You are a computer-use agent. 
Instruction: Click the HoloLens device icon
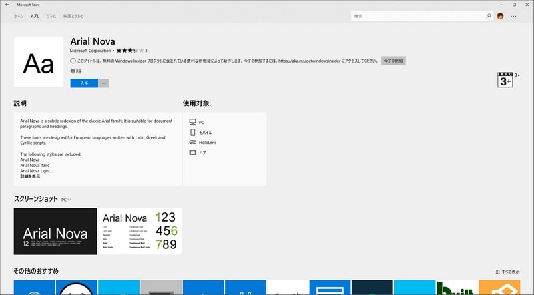[193, 142]
